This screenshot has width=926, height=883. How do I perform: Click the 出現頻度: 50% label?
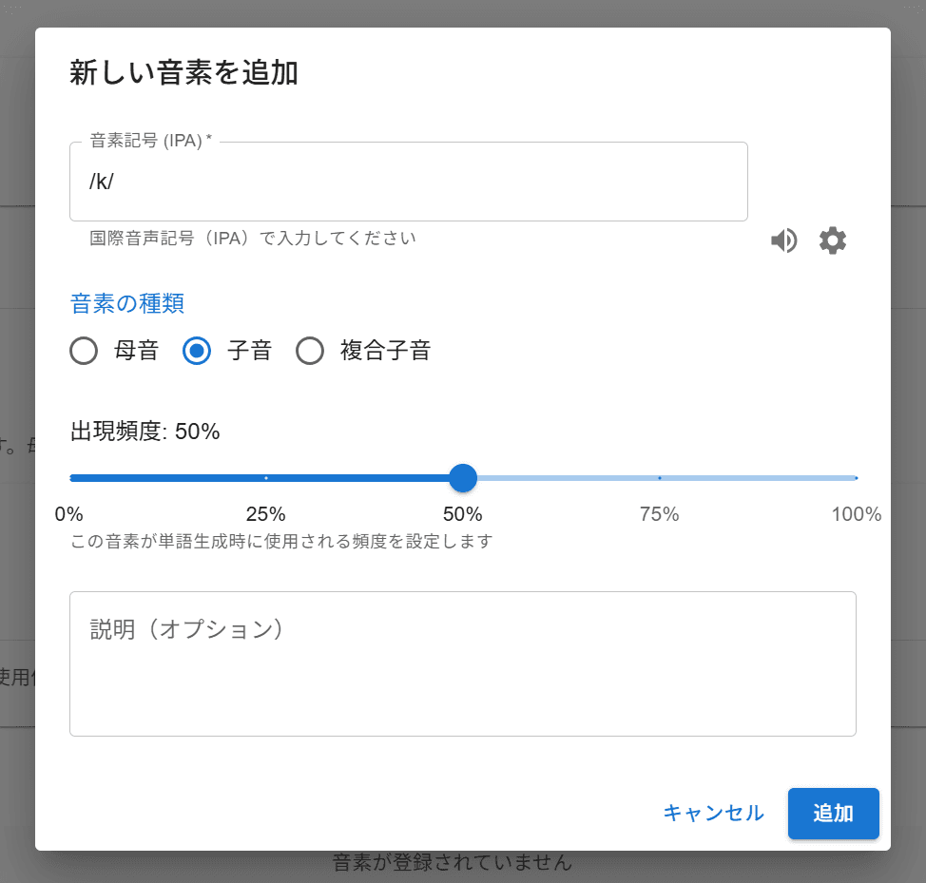(145, 432)
